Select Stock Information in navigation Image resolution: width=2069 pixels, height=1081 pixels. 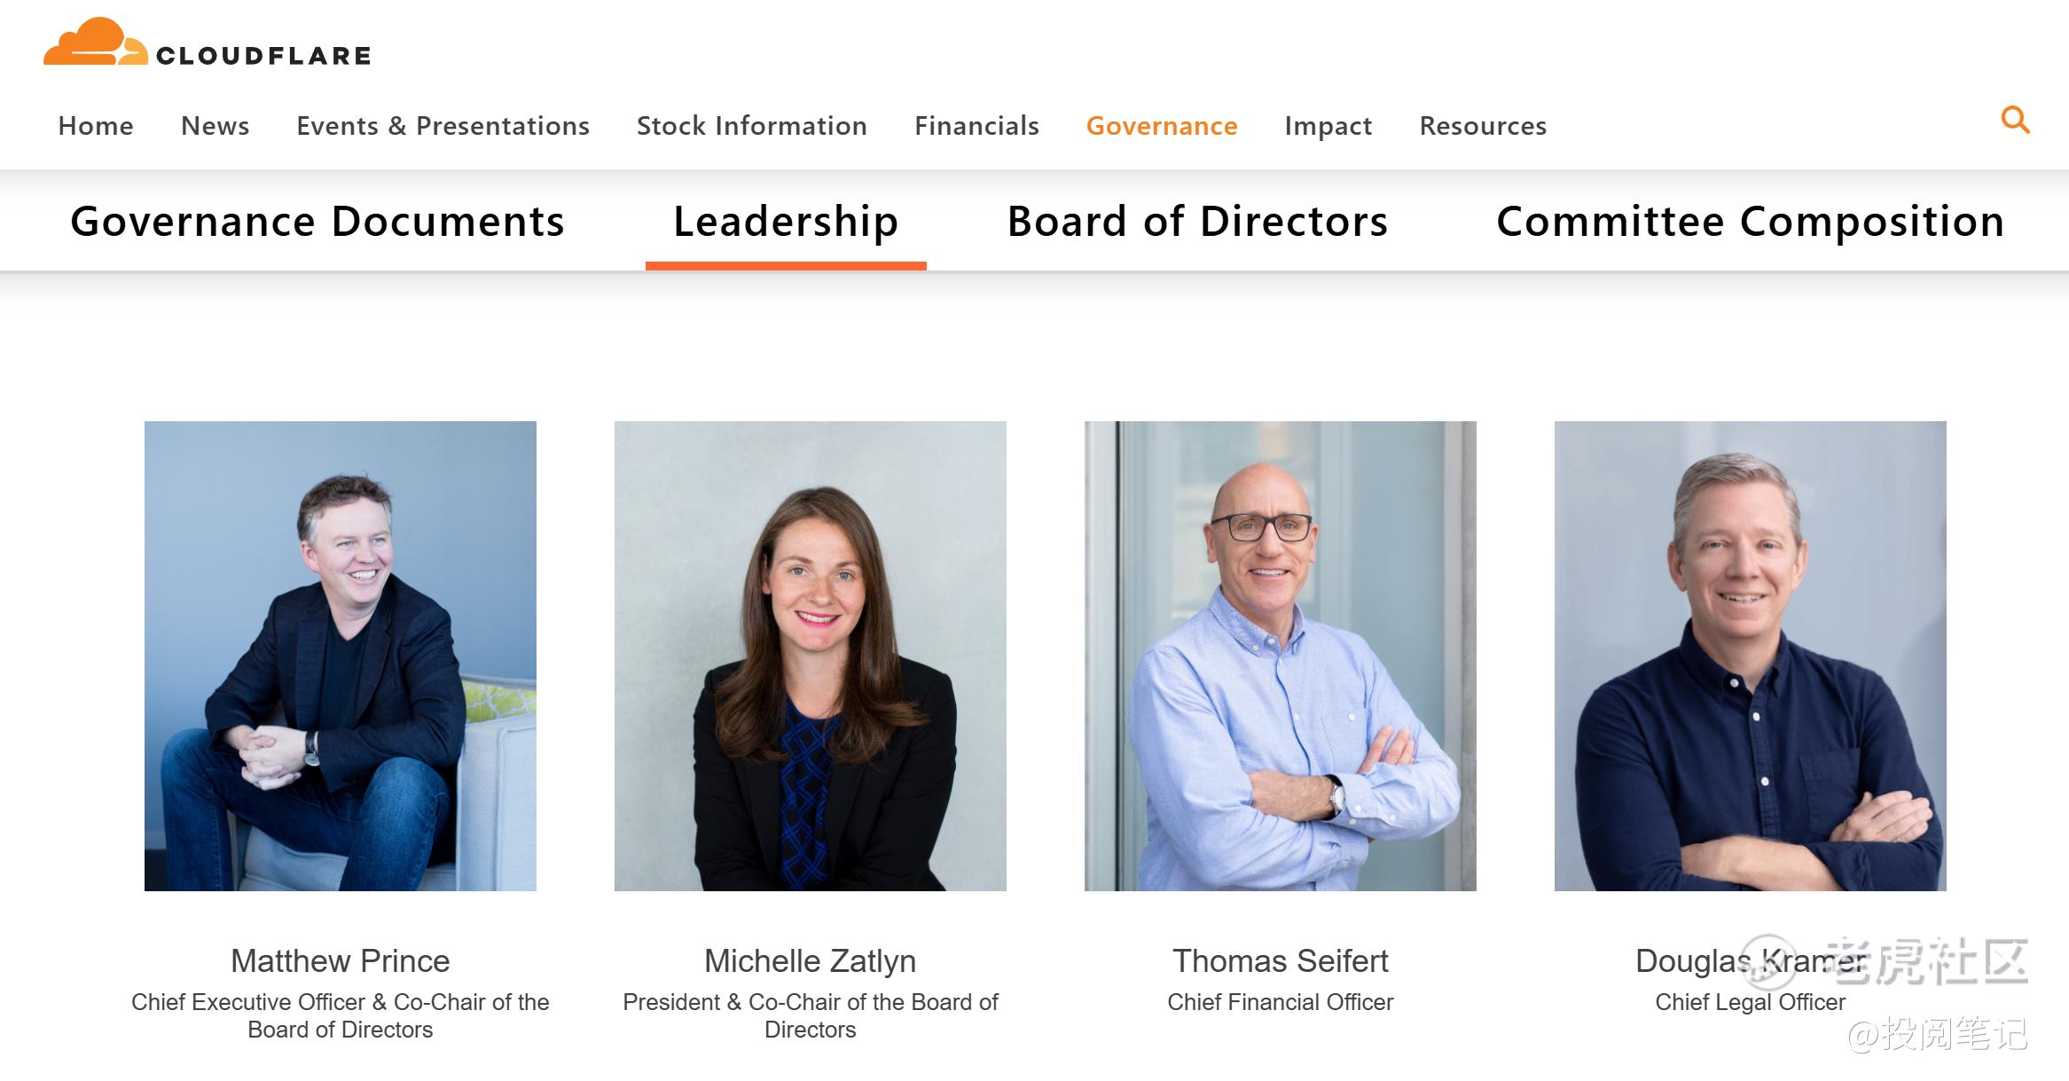tap(751, 126)
